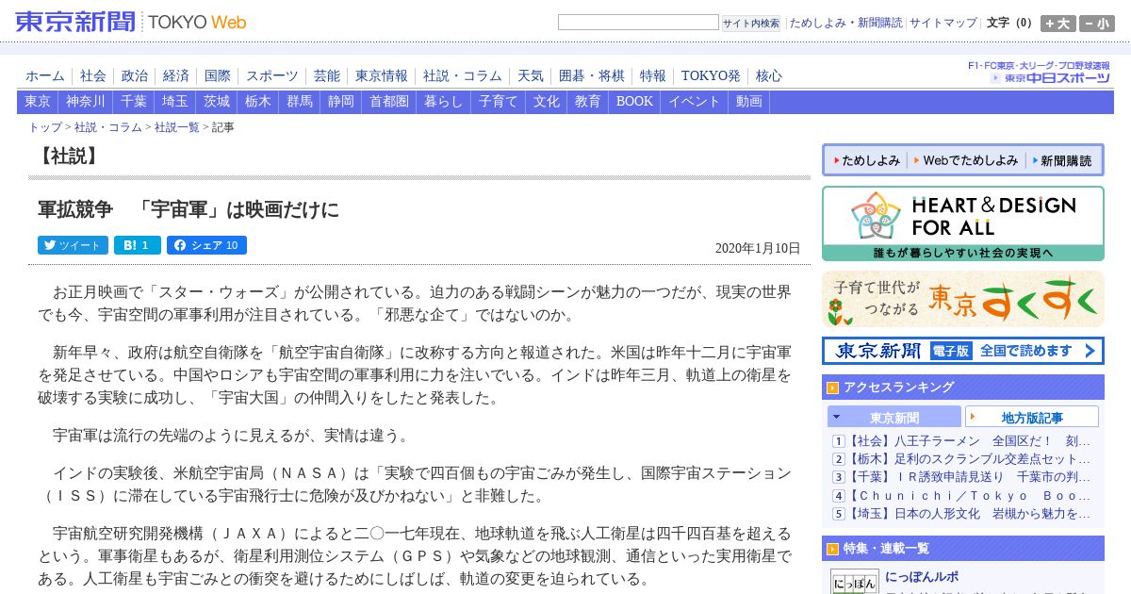Click Webでためしよみ in sidebar box
This screenshot has height=594, width=1131.
(966, 160)
